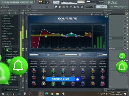This screenshot has height=96, width=129.
Task: Toggle the Browser view icon
Action: [x=71, y=7]
